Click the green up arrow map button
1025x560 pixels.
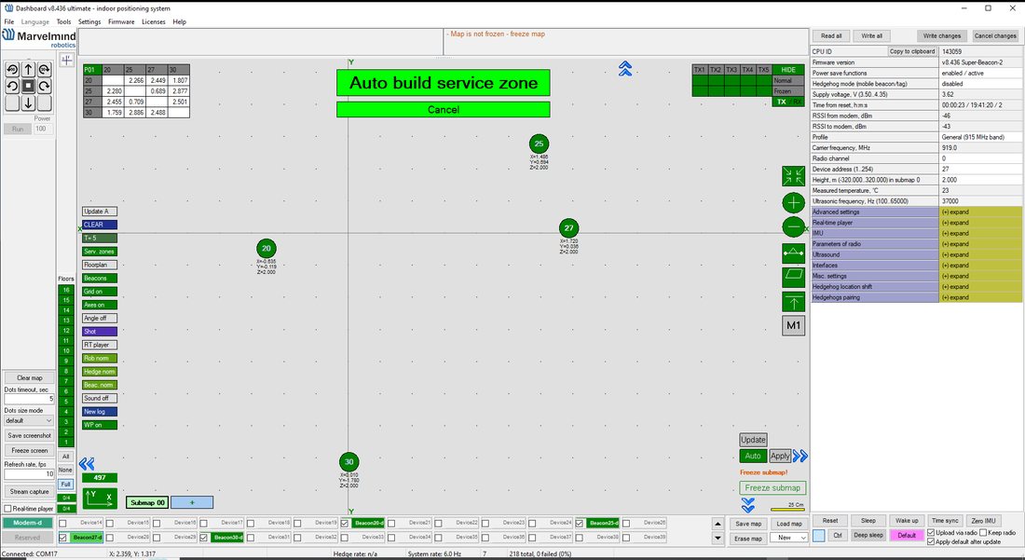794,302
